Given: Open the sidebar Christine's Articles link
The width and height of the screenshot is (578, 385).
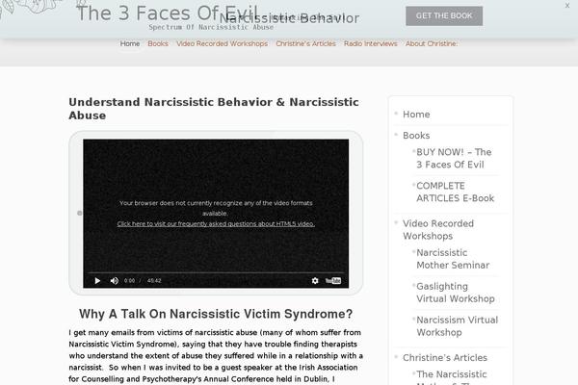Looking at the screenshot, I should [445, 358].
